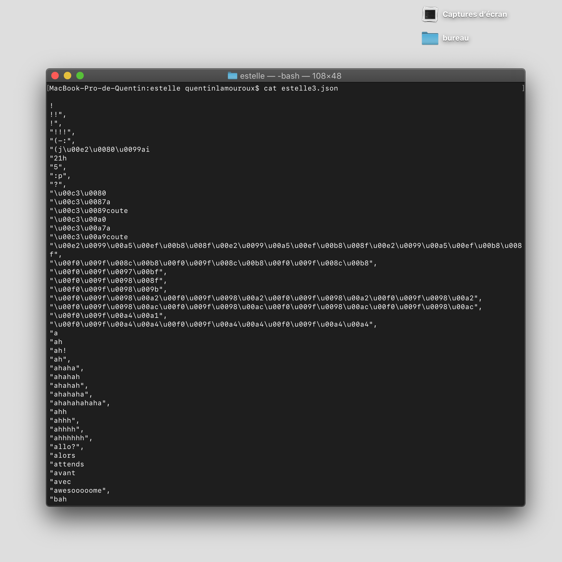Click the line '"awesooooome",'
This screenshot has width=562, height=562.
point(80,491)
